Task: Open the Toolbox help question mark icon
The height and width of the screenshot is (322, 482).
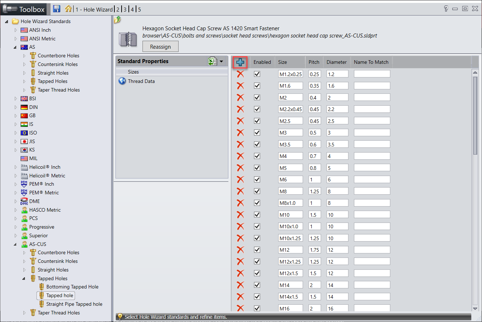Action: [x=446, y=9]
